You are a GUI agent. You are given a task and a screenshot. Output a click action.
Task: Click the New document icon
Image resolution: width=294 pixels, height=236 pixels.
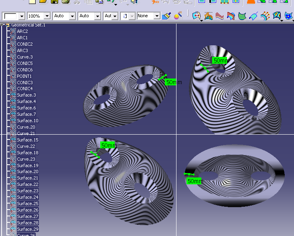32,2
